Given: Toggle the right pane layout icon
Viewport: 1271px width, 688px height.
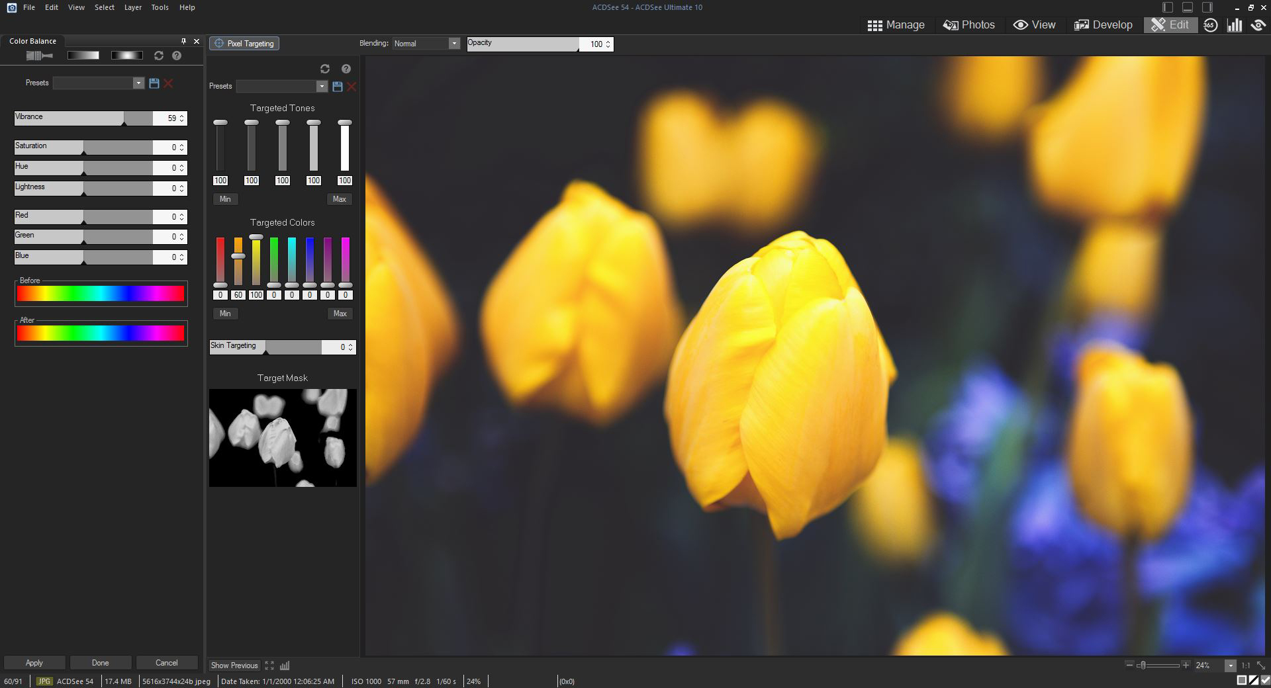Looking at the screenshot, I should 1207,7.
